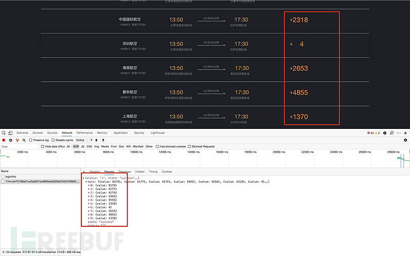Click the ¥2653 Hainan Airlines price
The width and height of the screenshot is (410, 256).
pos(299,68)
